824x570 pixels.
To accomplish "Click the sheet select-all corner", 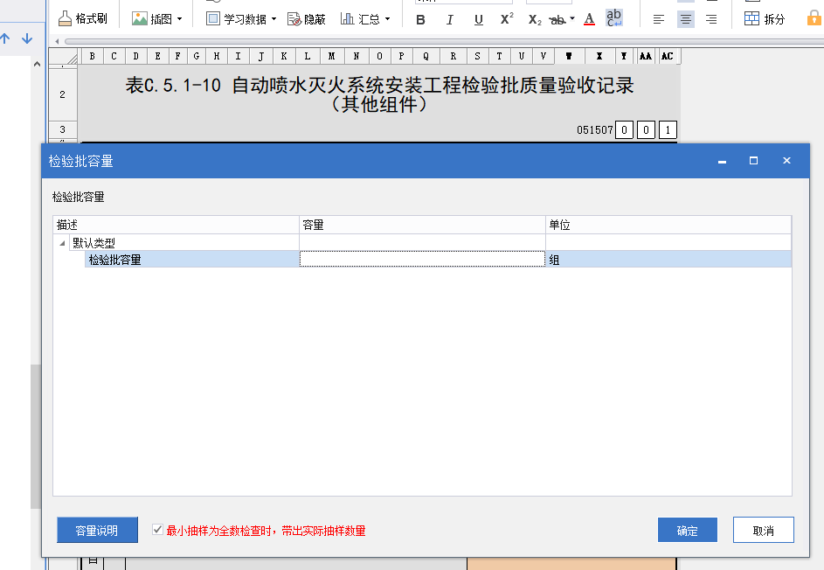I will 63,56.
